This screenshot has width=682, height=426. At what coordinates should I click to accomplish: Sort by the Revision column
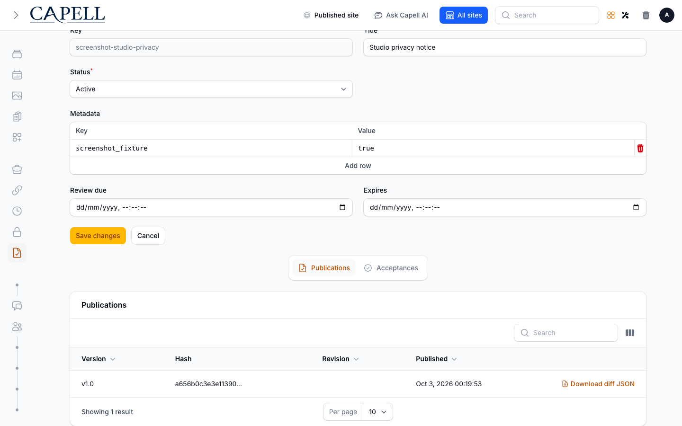(x=341, y=359)
